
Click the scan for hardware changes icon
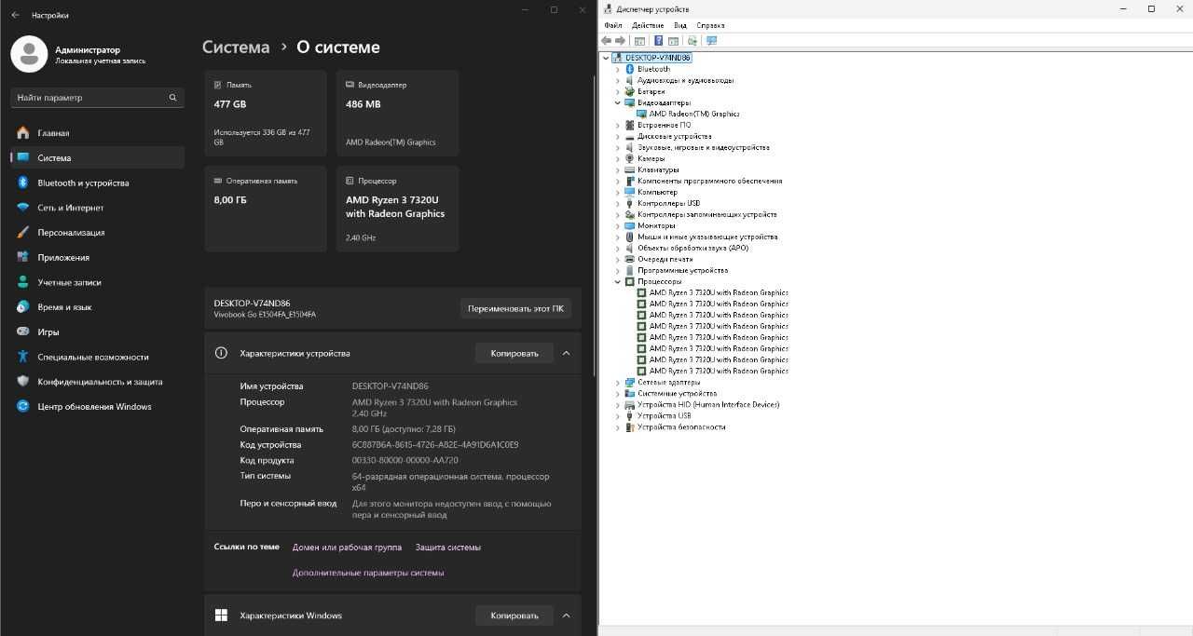point(711,41)
